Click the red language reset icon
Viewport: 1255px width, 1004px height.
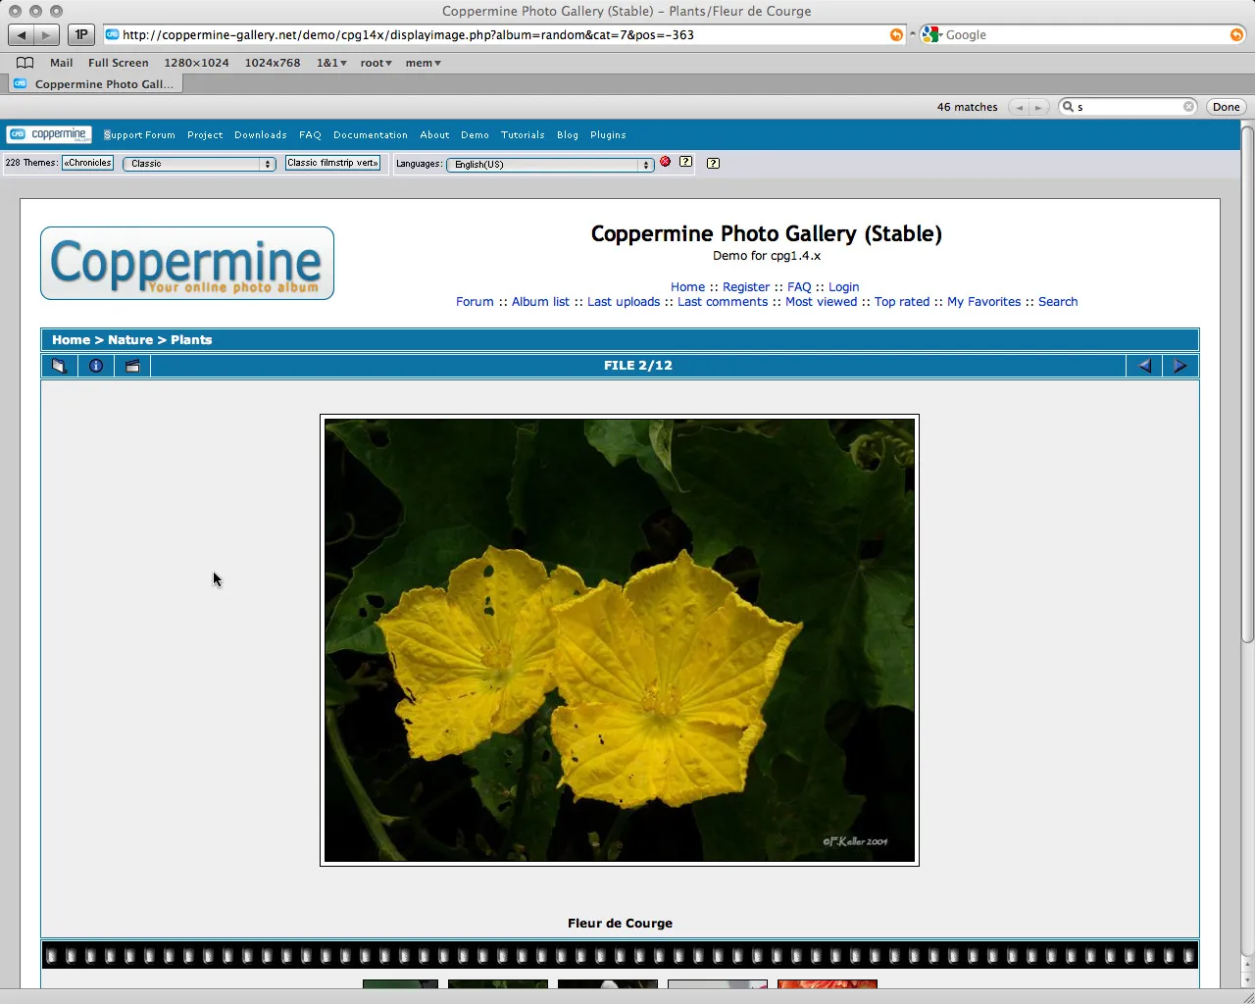click(x=665, y=162)
